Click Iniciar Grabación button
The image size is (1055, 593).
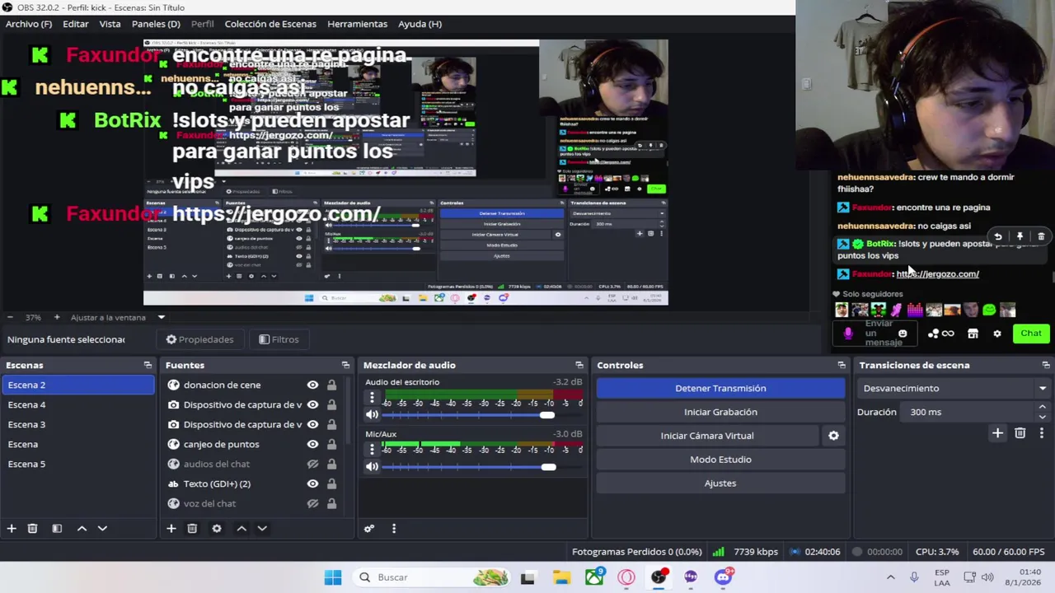[x=720, y=412]
